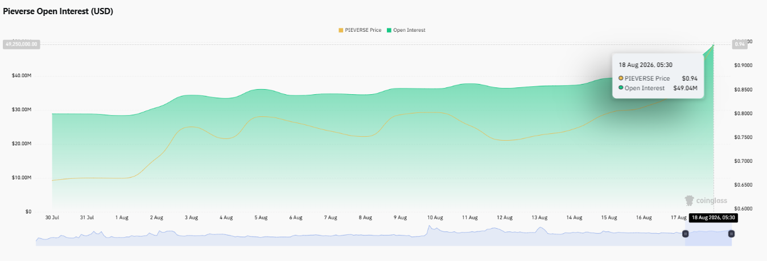Grab the left range slider handle

click(685, 233)
